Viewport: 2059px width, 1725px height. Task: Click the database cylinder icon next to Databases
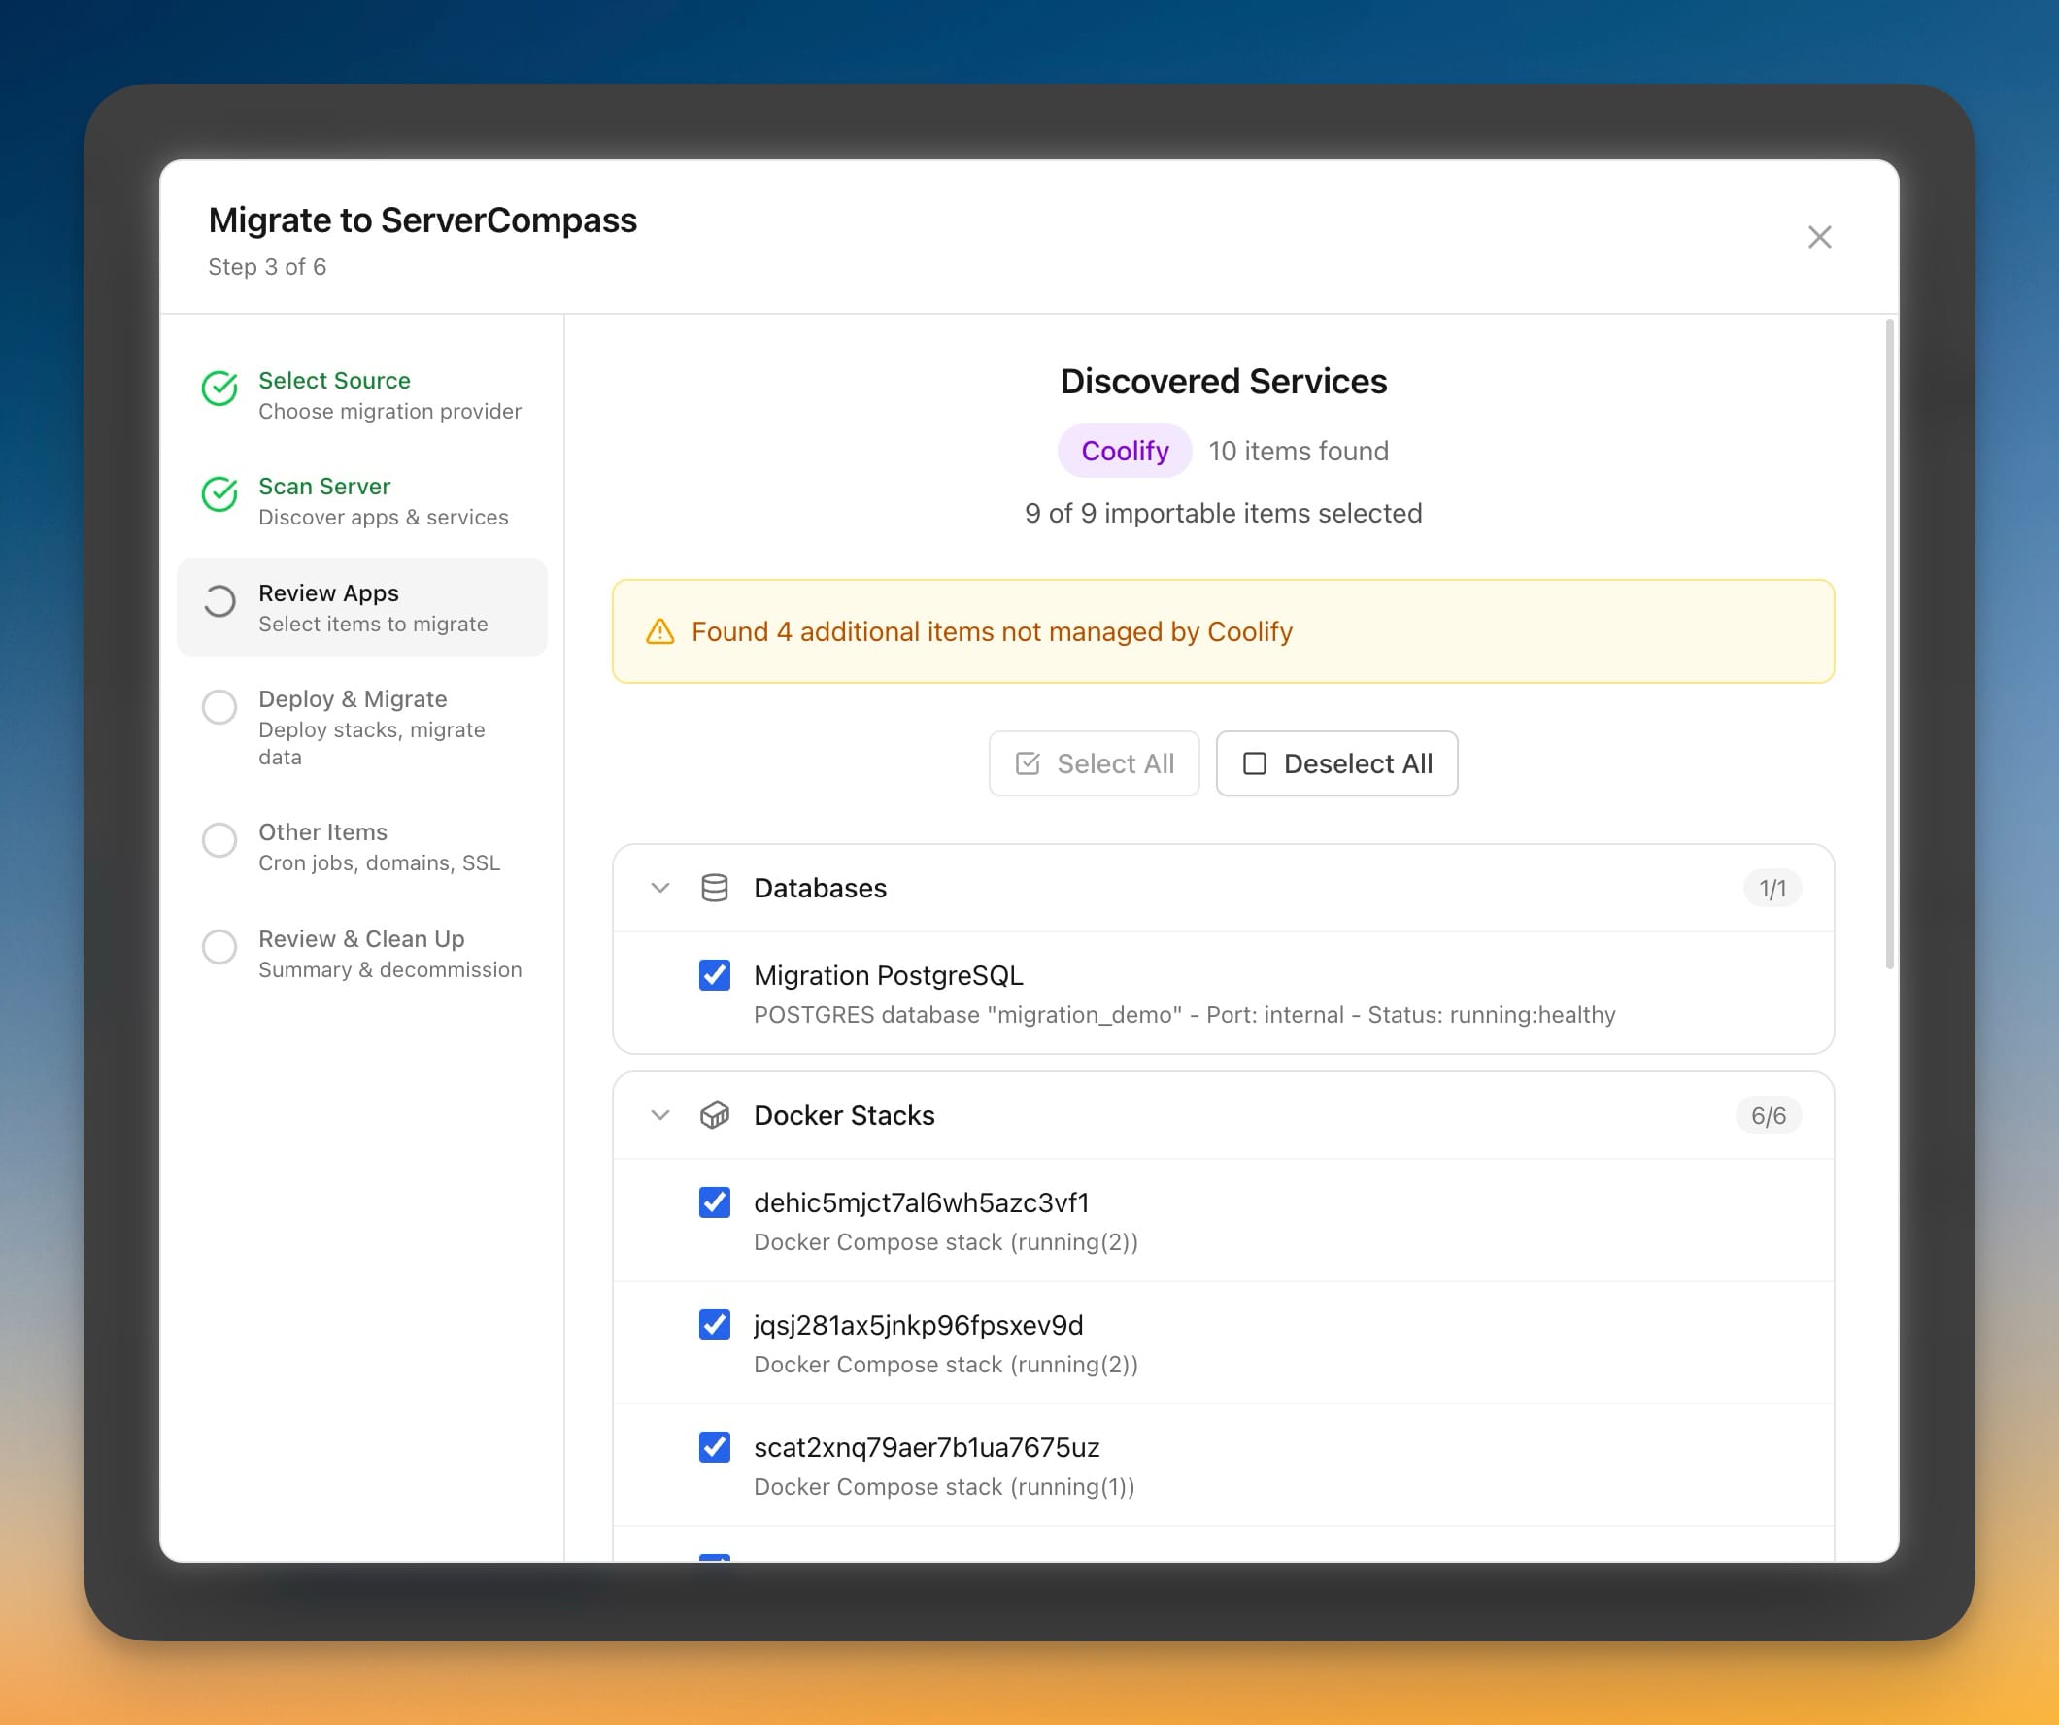point(715,889)
